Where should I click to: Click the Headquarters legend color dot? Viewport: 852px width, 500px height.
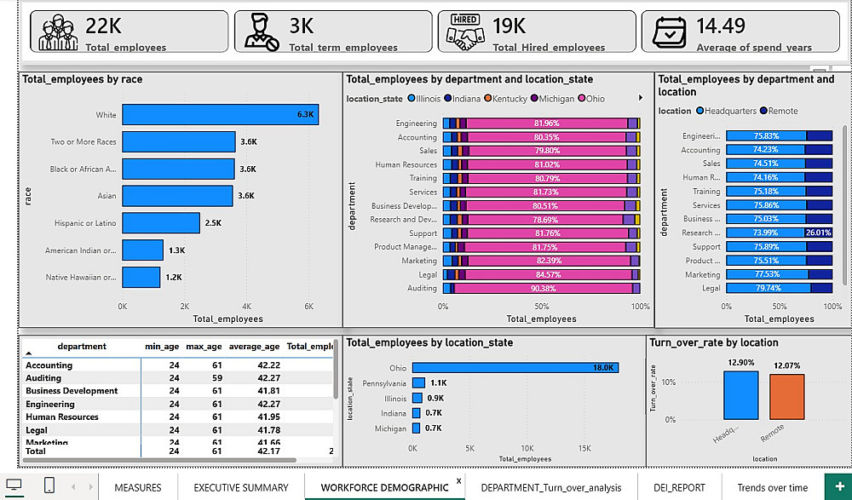(700, 111)
